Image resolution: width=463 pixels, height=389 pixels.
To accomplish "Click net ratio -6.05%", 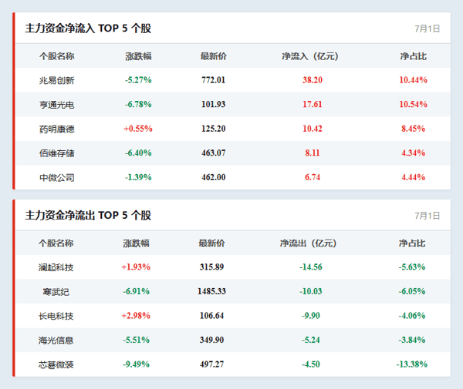I will point(412,291).
